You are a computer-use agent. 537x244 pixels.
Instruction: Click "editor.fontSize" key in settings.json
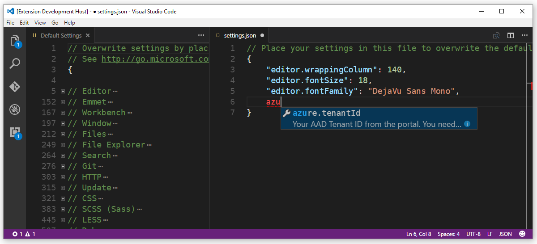[x=310, y=80]
